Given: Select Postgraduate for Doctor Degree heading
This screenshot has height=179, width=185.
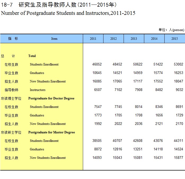Looking at the screenshot, I should click(51, 98).
